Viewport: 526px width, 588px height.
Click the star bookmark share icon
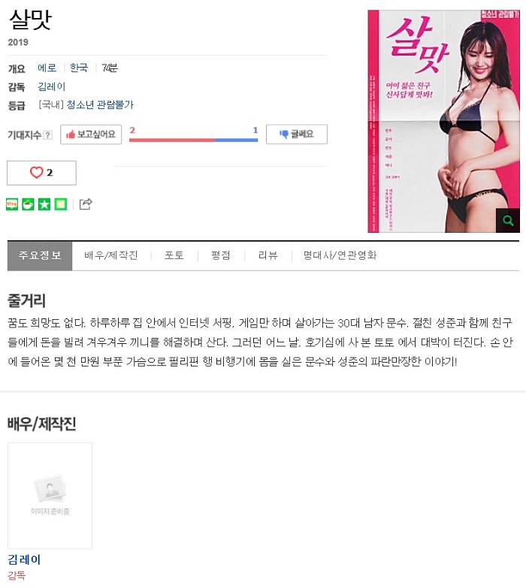[x=44, y=204]
